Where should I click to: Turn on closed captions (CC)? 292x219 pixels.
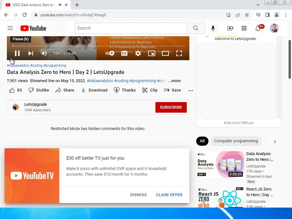(124, 53)
